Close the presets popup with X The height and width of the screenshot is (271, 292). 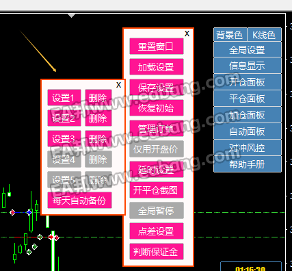(x=118, y=85)
